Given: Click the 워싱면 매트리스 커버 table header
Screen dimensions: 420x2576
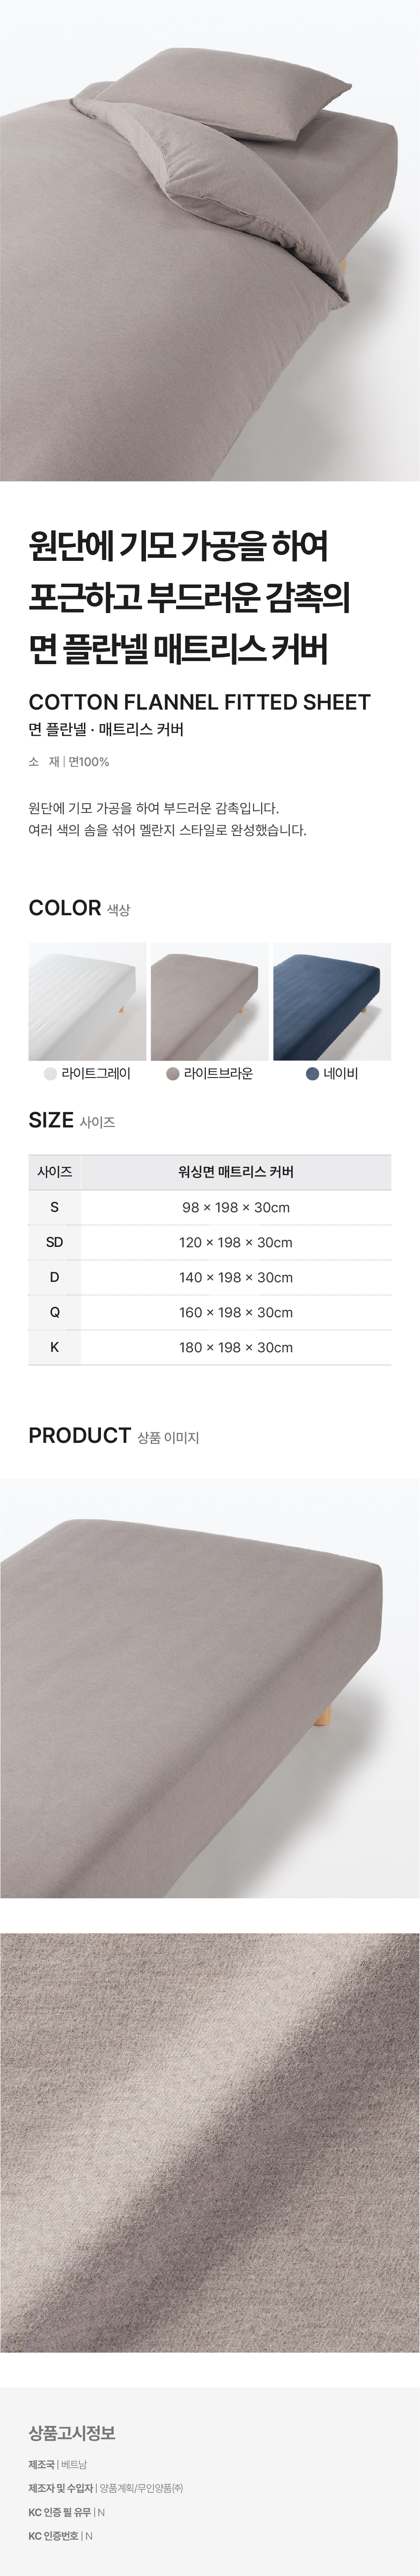Looking at the screenshot, I should pyautogui.click(x=235, y=1172).
